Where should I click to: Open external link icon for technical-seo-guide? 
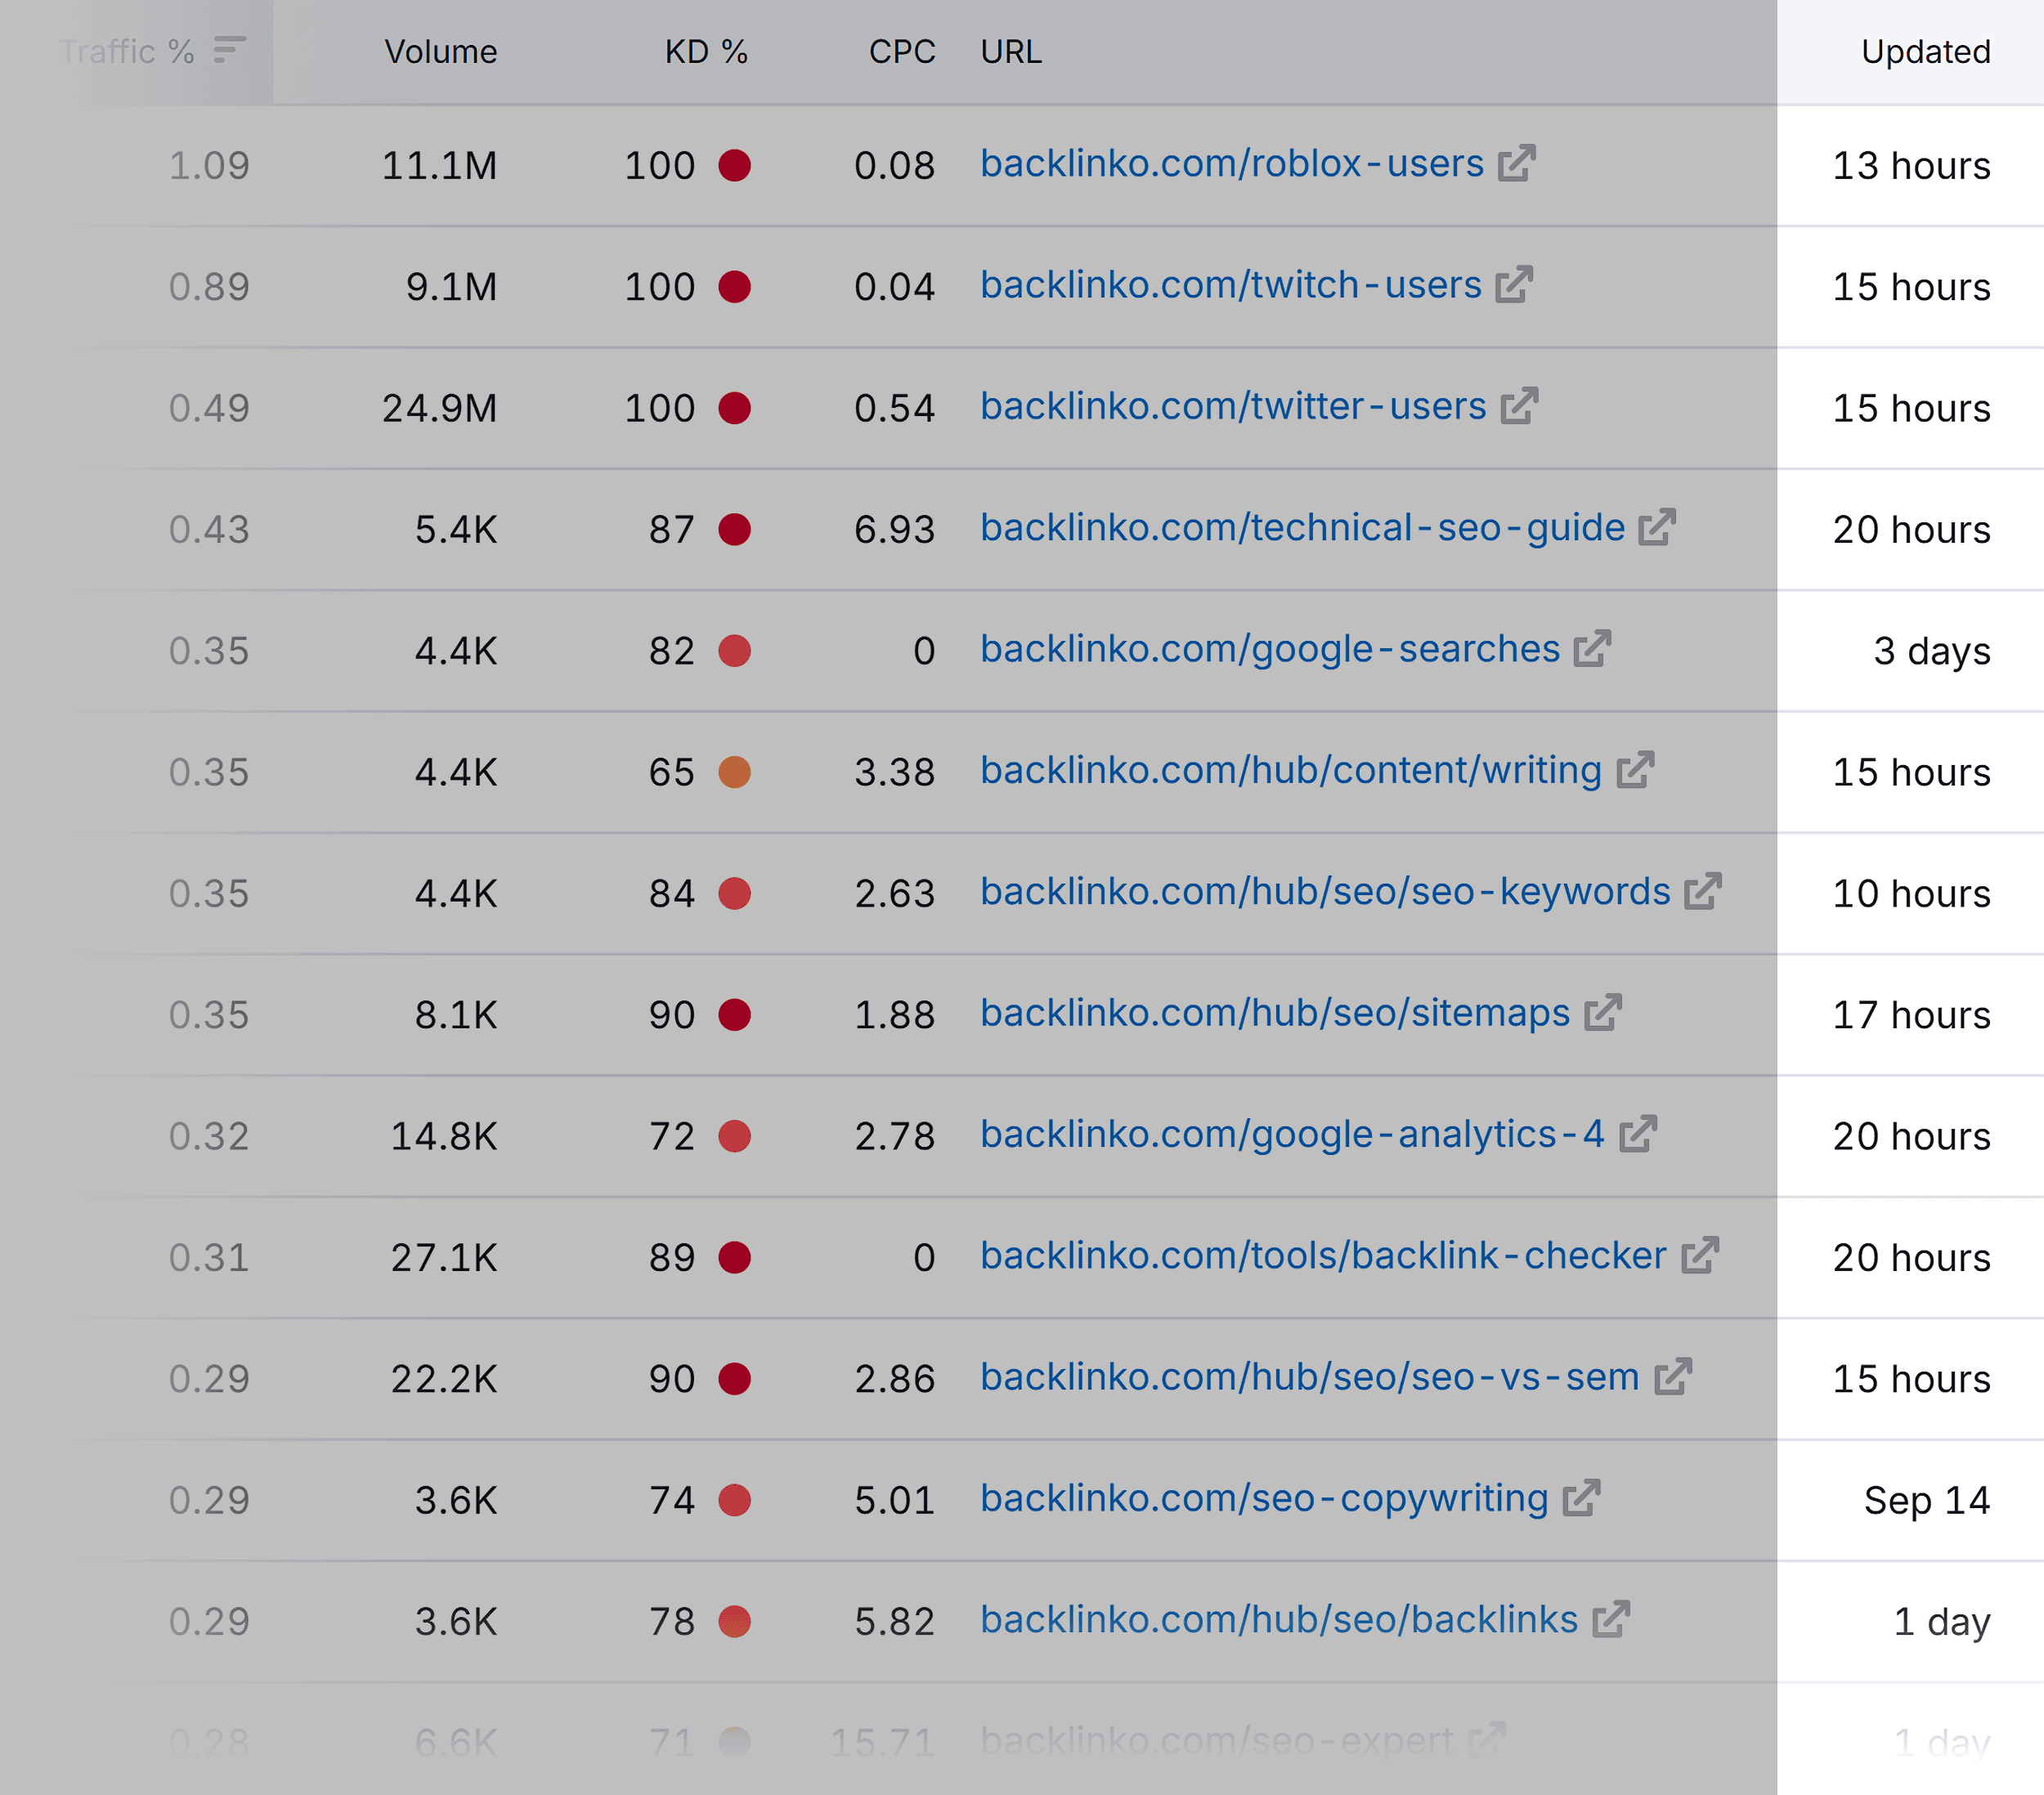(1657, 527)
